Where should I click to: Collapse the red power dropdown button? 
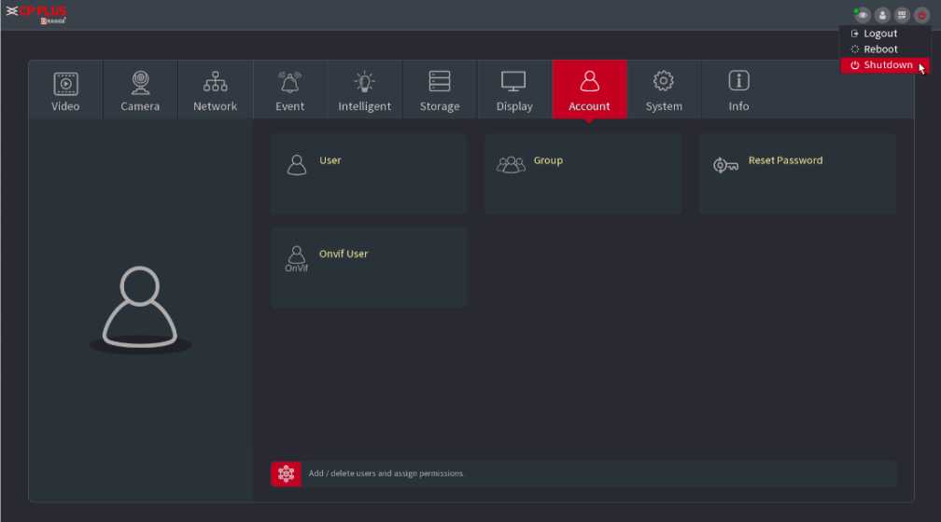point(921,15)
